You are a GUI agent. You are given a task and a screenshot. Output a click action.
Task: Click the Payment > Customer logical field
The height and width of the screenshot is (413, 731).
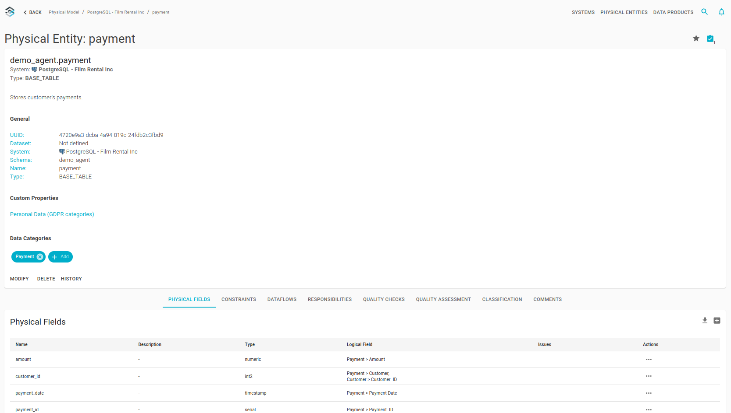368,374
